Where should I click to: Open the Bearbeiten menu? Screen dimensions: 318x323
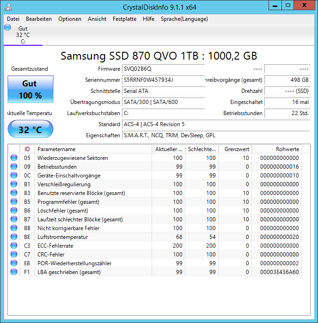click(x=39, y=19)
